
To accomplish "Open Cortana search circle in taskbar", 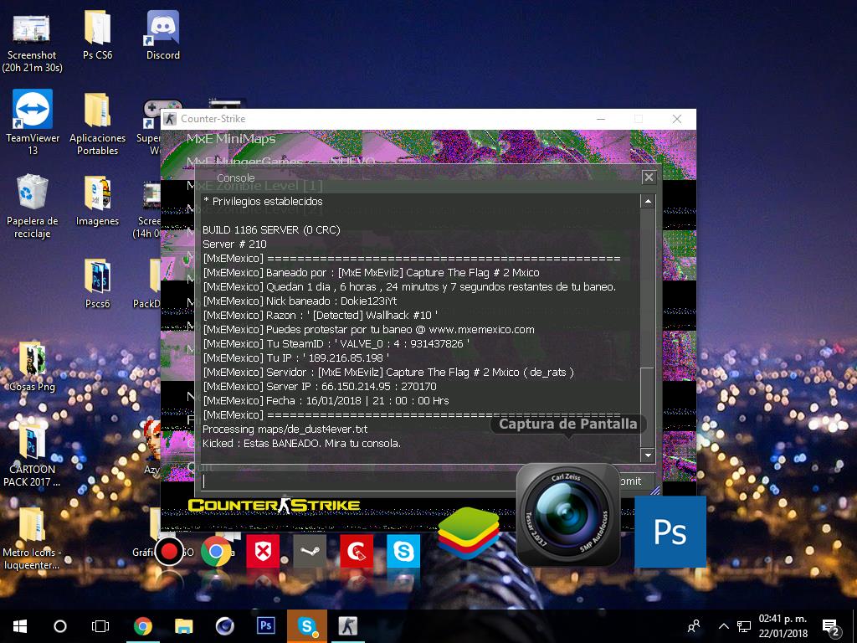I will 60,626.
